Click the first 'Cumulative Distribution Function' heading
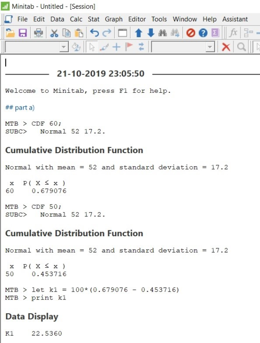The image size is (260, 343). (74, 150)
